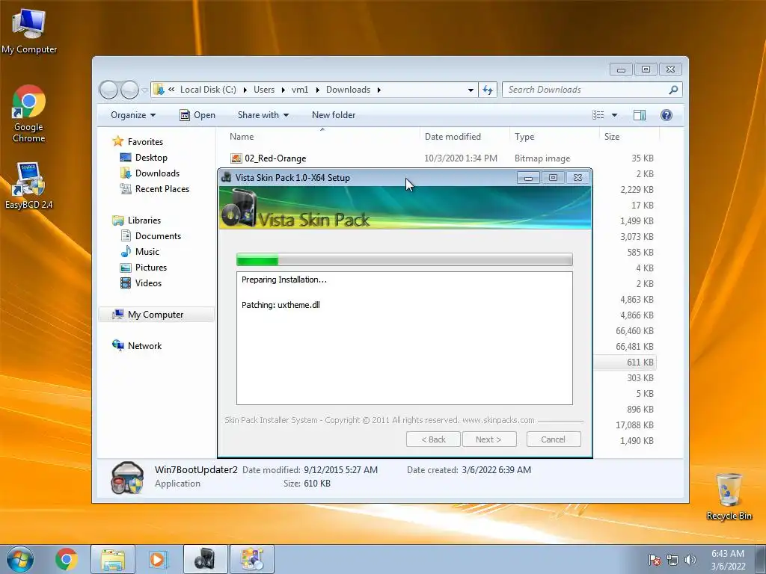Open Chrome from the taskbar
This screenshot has width=766, height=574.
67,559
